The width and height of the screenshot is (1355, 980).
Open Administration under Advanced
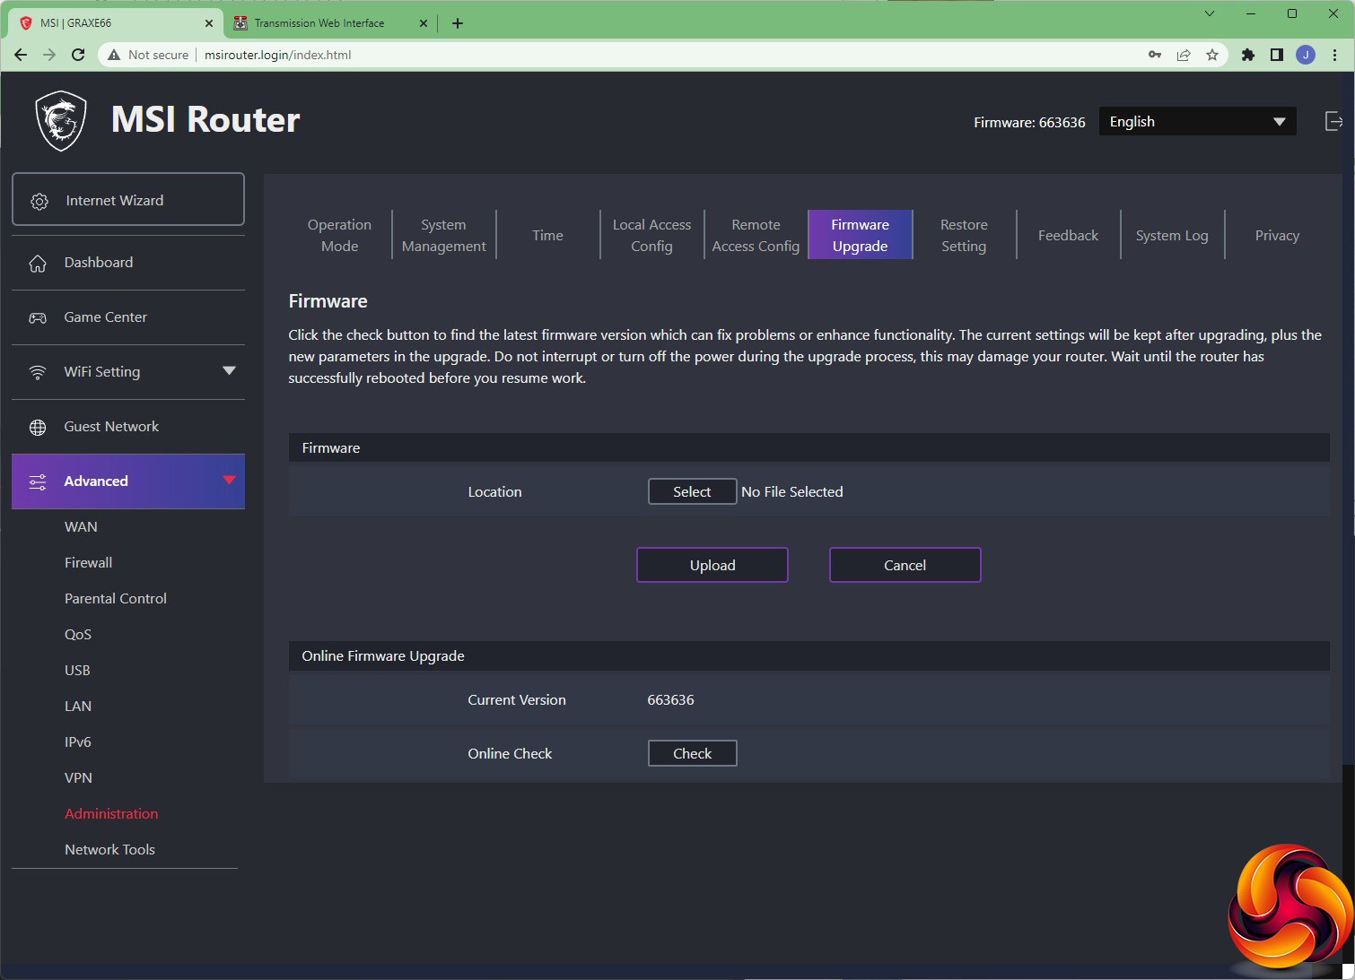pos(111,814)
